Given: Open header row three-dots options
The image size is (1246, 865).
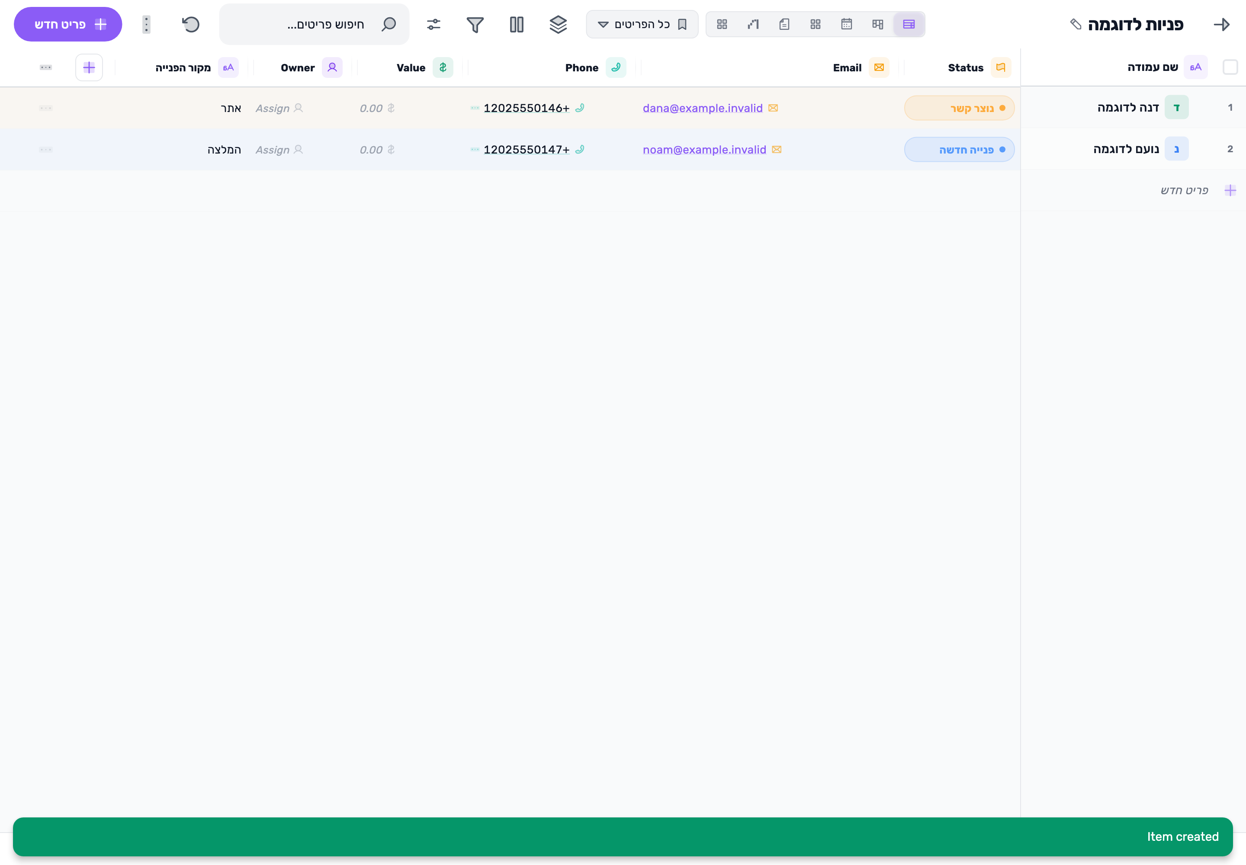Looking at the screenshot, I should pos(46,67).
